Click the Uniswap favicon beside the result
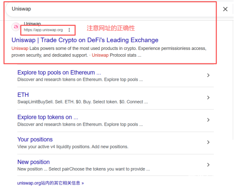 tap(16, 27)
